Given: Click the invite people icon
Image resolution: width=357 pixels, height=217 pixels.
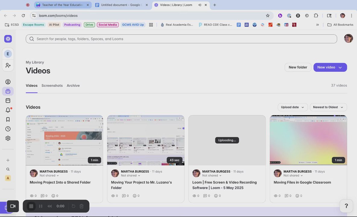Looking at the screenshot, I should point(8,65).
